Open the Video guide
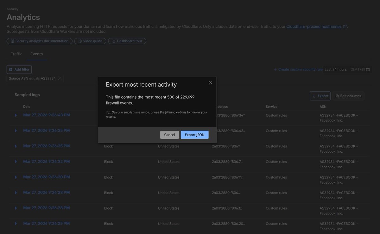Screen dimensions: 380x234 point(90,41)
